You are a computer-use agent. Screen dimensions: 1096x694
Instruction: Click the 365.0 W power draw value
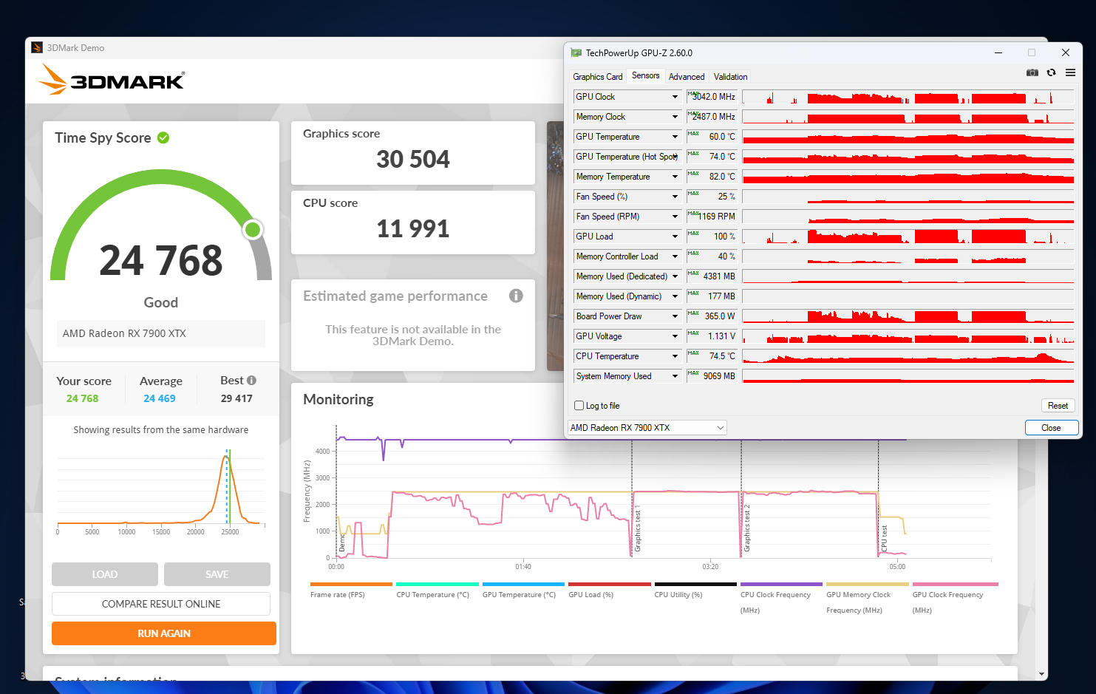click(720, 316)
